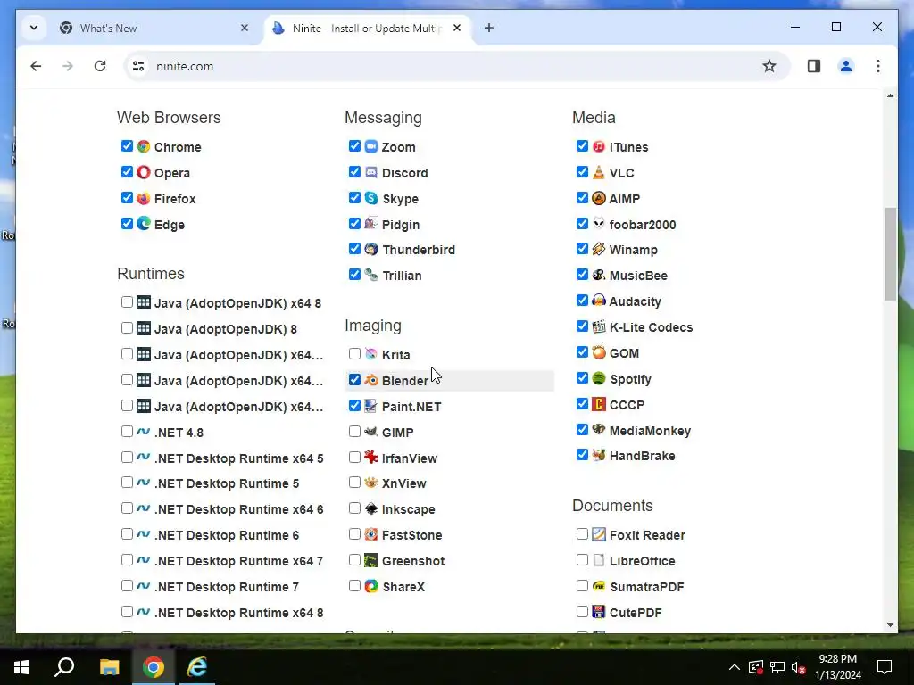
Task: Click the Blender logo icon
Action: tap(371, 380)
